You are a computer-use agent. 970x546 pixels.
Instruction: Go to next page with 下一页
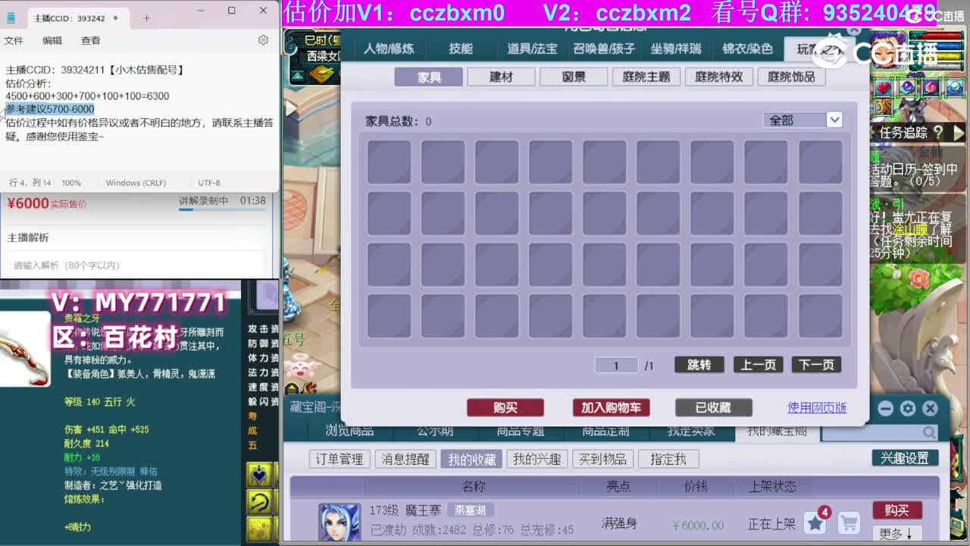(x=816, y=366)
